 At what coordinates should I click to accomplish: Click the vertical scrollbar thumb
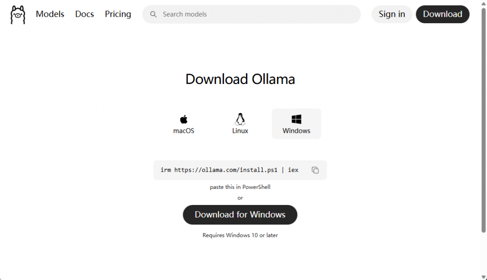pyautogui.click(x=484, y=121)
